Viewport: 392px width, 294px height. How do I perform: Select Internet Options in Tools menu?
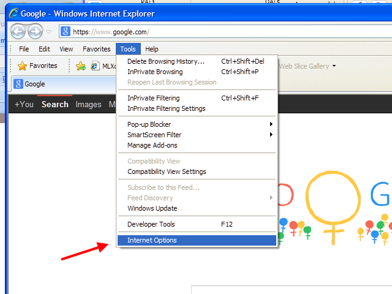tap(197, 240)
